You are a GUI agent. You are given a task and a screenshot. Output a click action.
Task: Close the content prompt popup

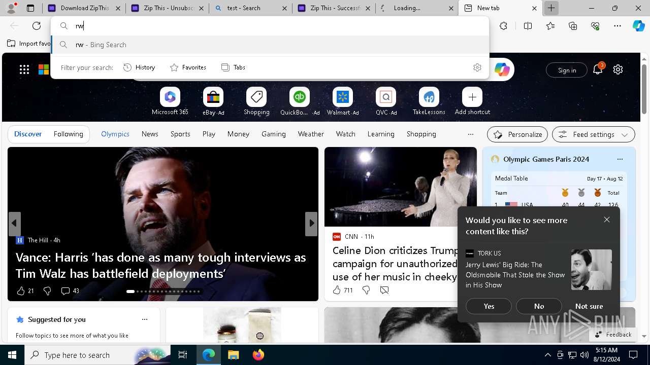point(607,220)
